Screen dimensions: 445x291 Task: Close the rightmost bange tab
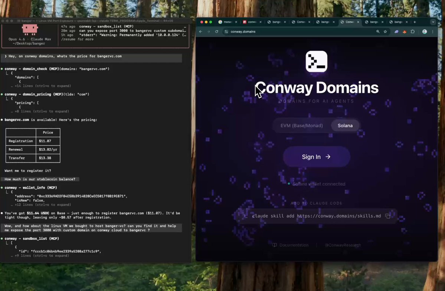[407, 22]
